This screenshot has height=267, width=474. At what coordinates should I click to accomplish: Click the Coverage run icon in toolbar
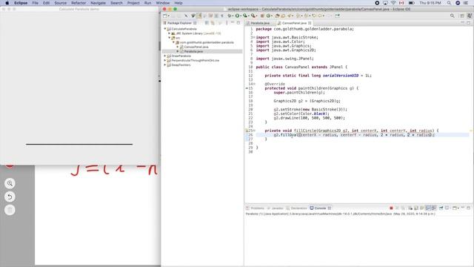coord(245,16)
